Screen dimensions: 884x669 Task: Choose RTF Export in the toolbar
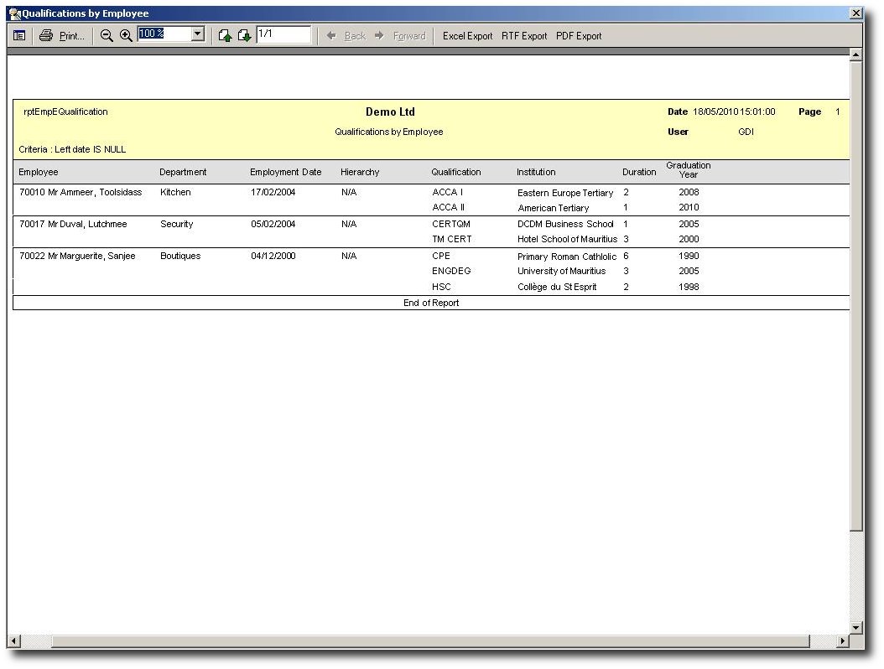[x=524, y=36]
